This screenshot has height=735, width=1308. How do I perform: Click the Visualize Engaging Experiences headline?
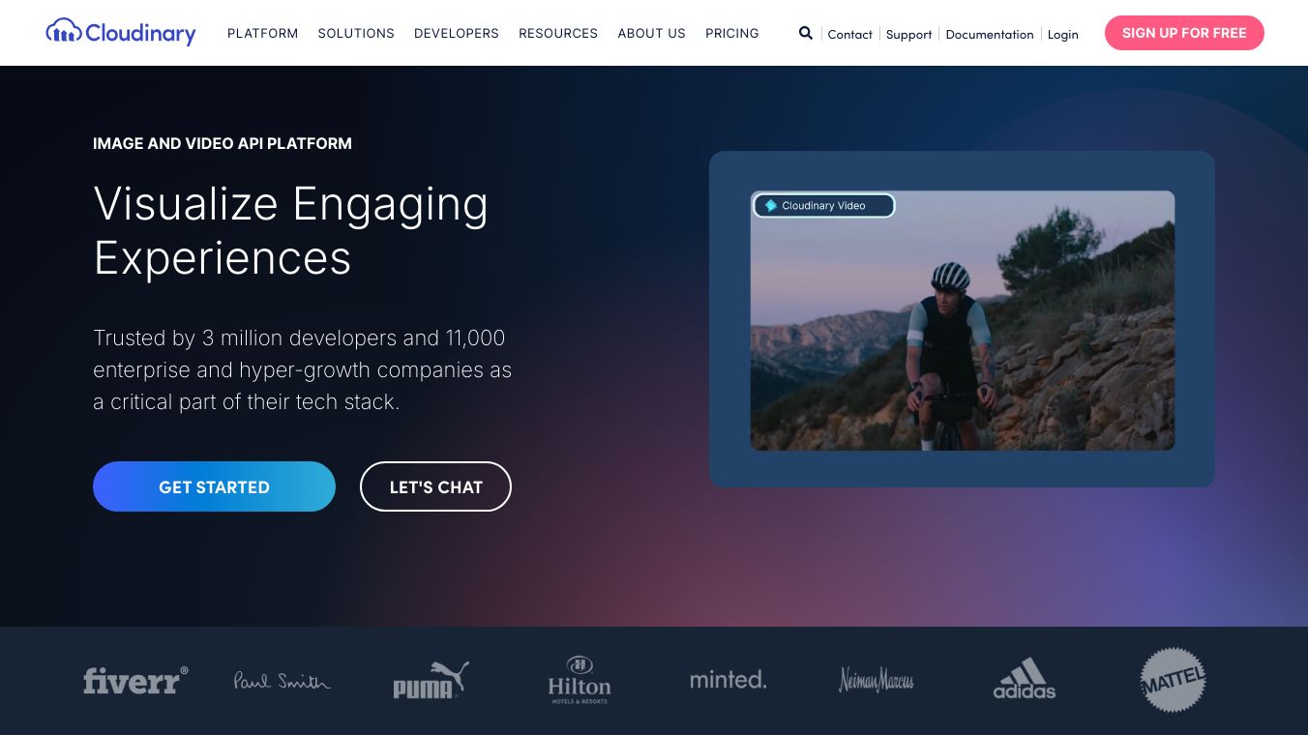coord(291,231)
